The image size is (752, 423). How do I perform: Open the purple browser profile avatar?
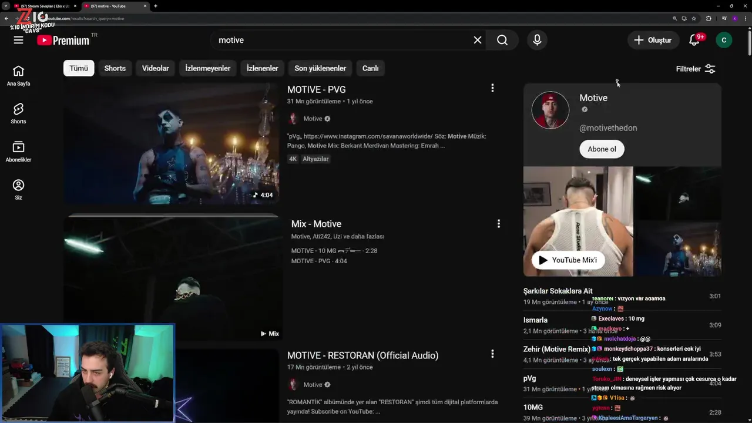coord(734,18)
